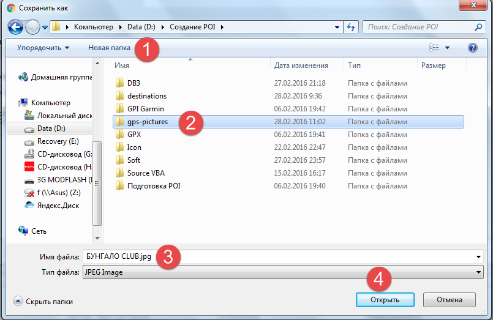The width and height of the screenshot is (493, 320).
Task: Open the Упорядочить menu
Action: click(x=43, y=48)
